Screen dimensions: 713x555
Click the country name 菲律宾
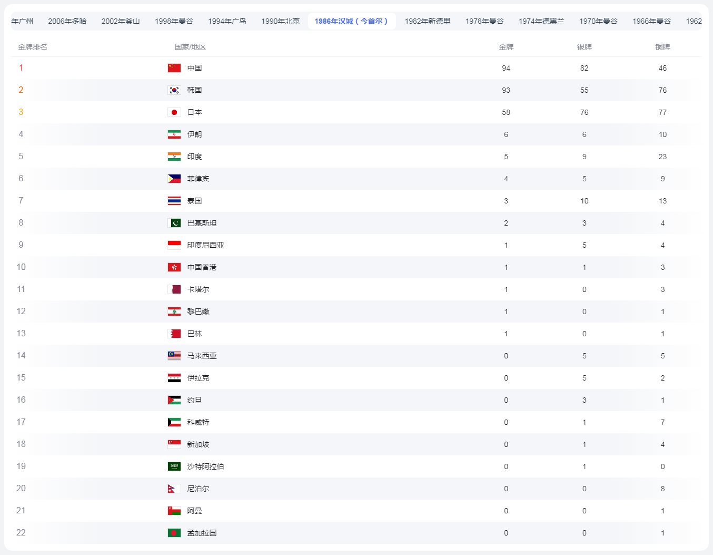198,179
